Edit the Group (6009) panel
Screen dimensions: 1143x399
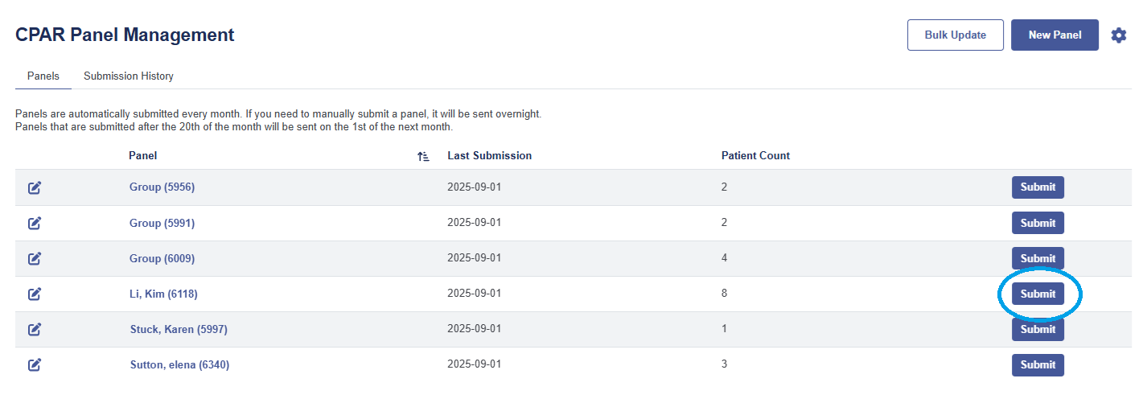click(x=35, y=258)
